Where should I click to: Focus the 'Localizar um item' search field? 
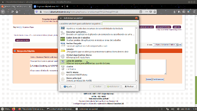point(119,23)
